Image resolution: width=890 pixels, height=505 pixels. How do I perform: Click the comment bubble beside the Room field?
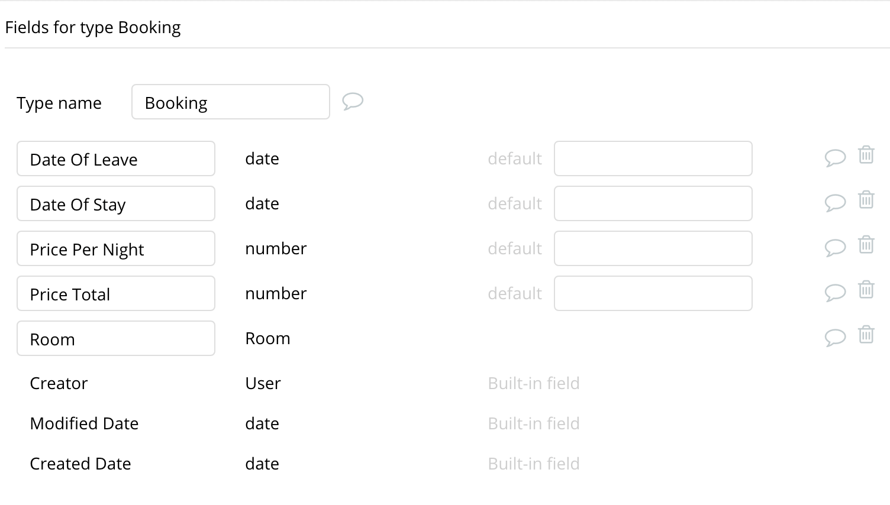tap(836, 337)
